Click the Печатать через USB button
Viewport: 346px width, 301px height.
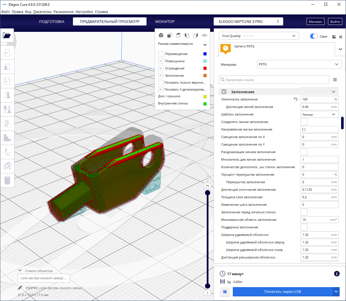tap(282, 292)
